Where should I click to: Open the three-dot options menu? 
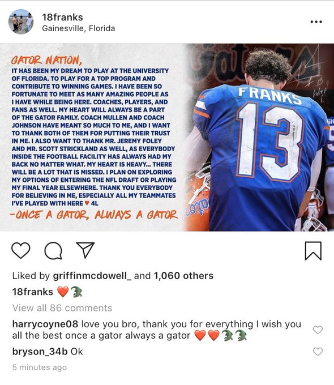tap(316, 22)
